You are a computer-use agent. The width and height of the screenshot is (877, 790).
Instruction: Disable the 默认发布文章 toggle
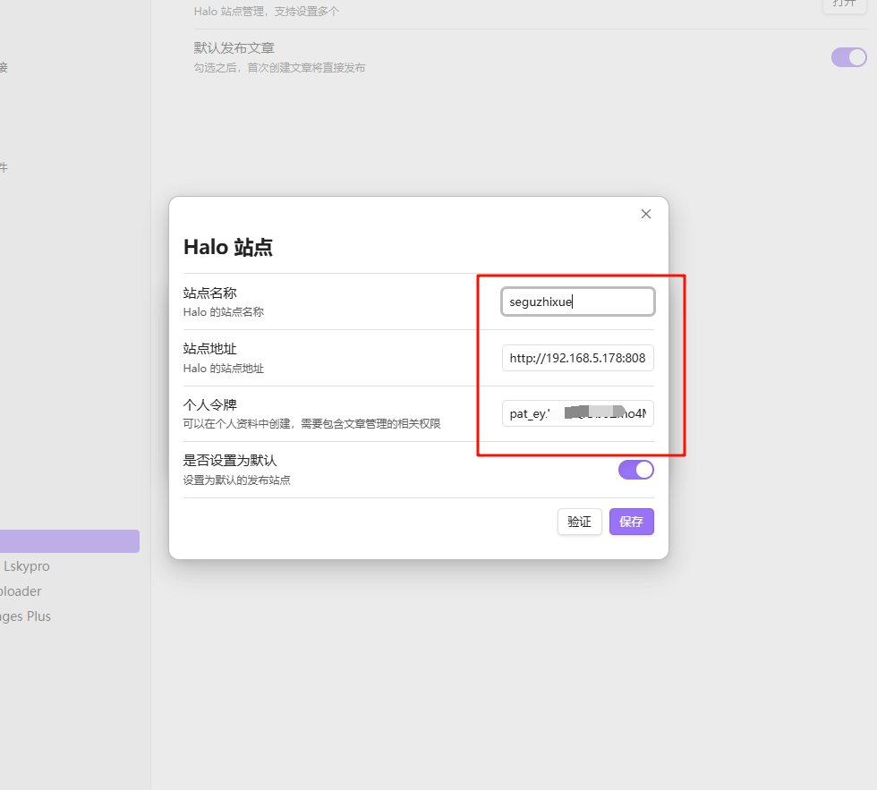848,57
